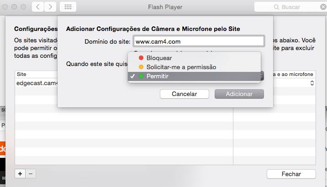The height and width of the screenshot is (187, 327).
Task: Click the back navigation arrow
Action: click(38, 7)
